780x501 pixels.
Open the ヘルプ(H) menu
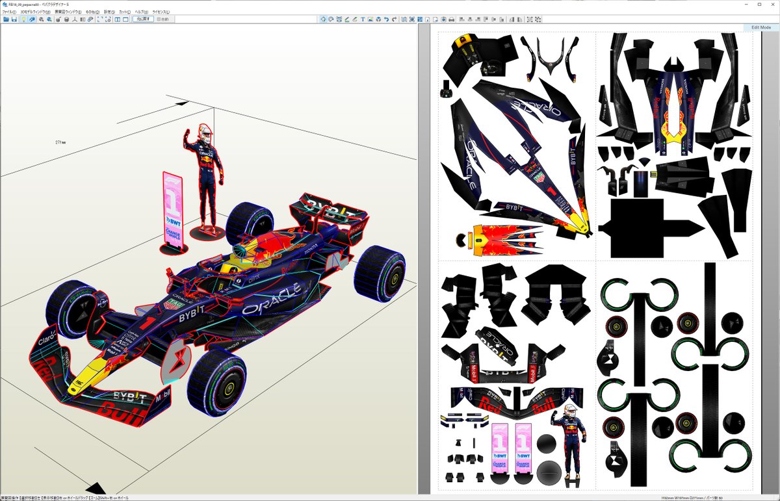[141, 12]
